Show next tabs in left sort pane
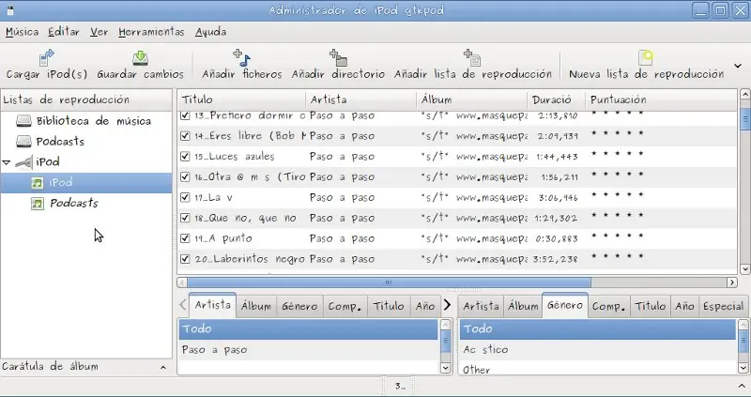Viewport: 751px width, 397px height. [447, 305]
